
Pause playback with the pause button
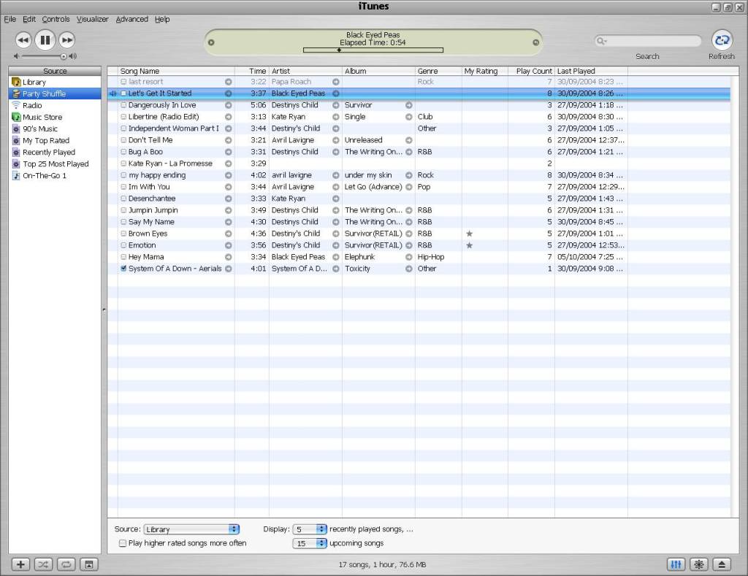(x=45, y=39)
